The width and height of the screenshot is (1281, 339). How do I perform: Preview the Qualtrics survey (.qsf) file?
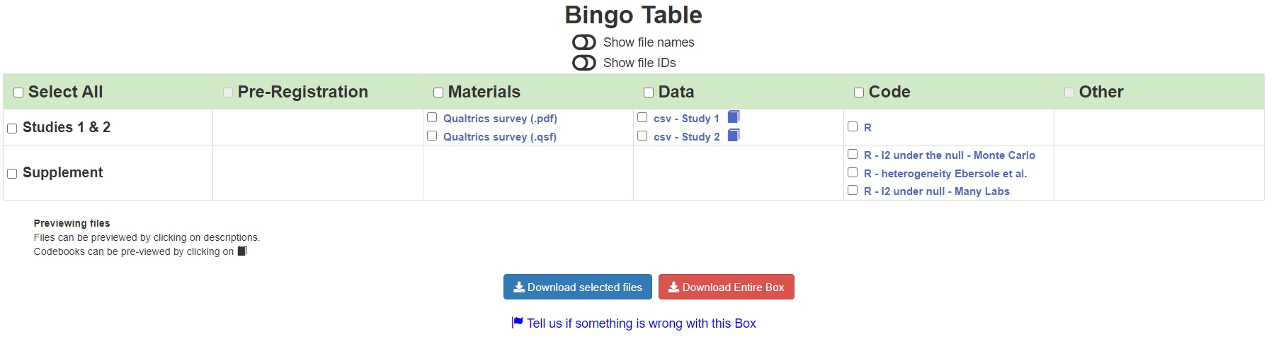pos(500,137)
